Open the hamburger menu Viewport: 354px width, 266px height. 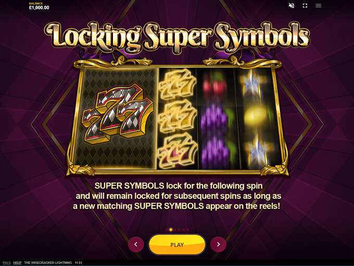(x=318, y=5)
